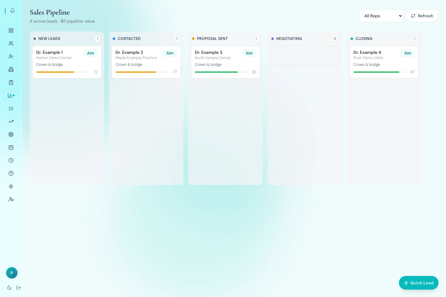The height and width of the screenshot is (297, 446).
Task: Click the score bar on Dr. Example 1 card
Action: point(63,72)
